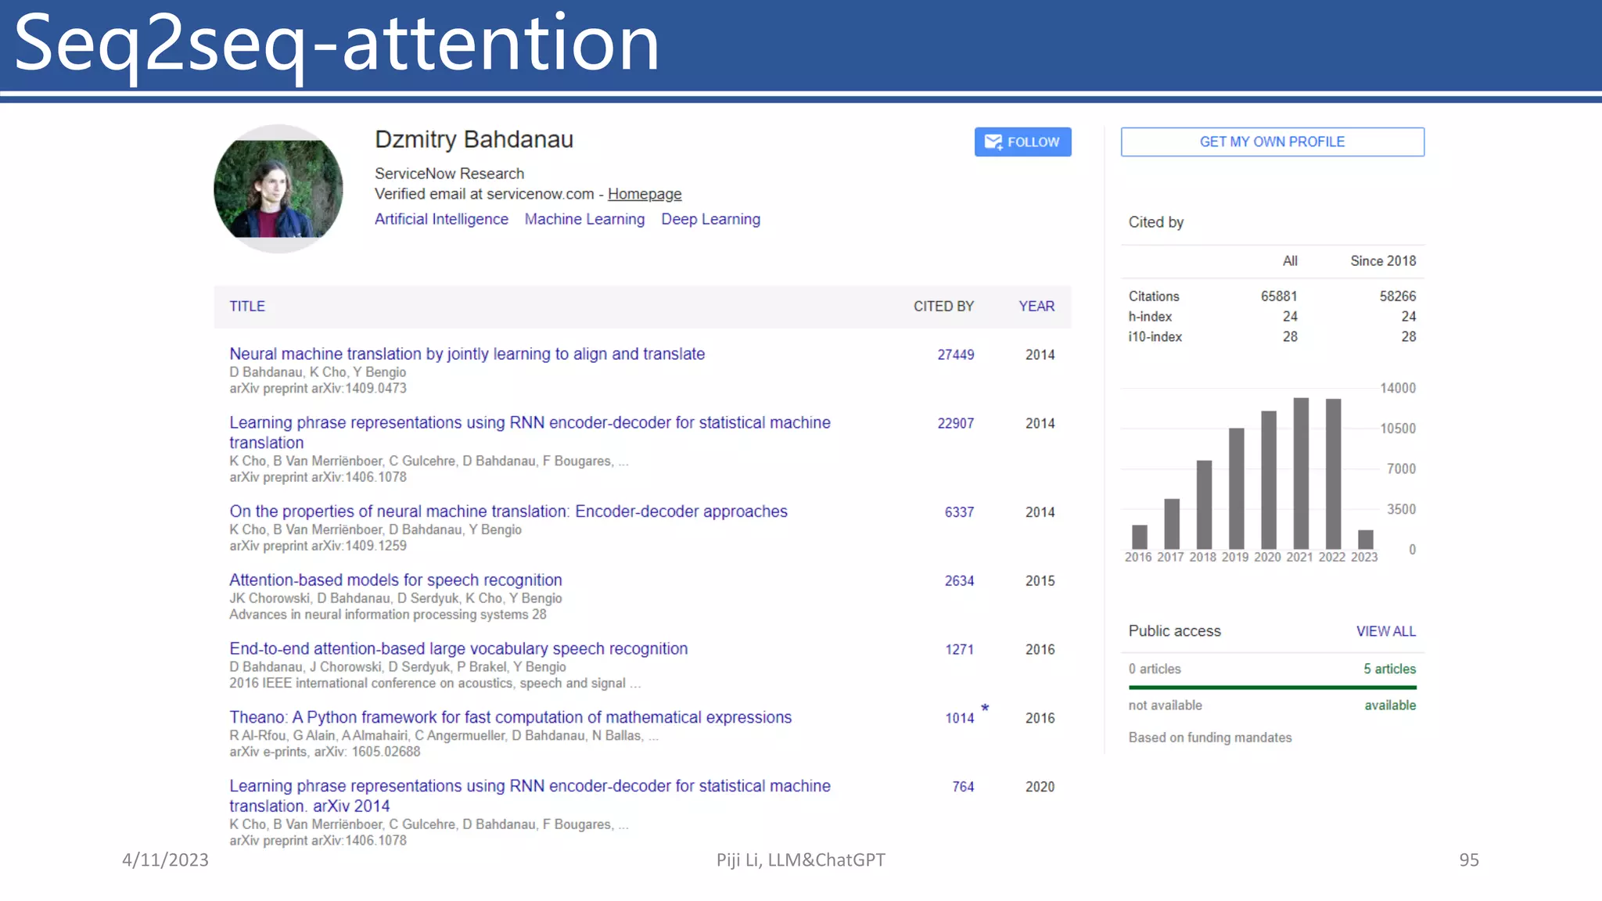Sort papers by the Cited By column header
Viewport: 1602px width, 901px height.
click(x=943, y=307)
